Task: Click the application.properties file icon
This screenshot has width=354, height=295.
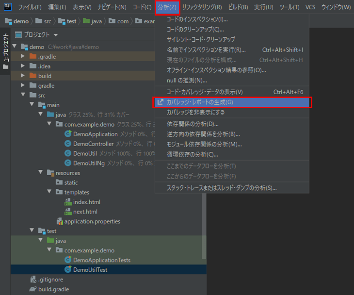Action: 60,221
